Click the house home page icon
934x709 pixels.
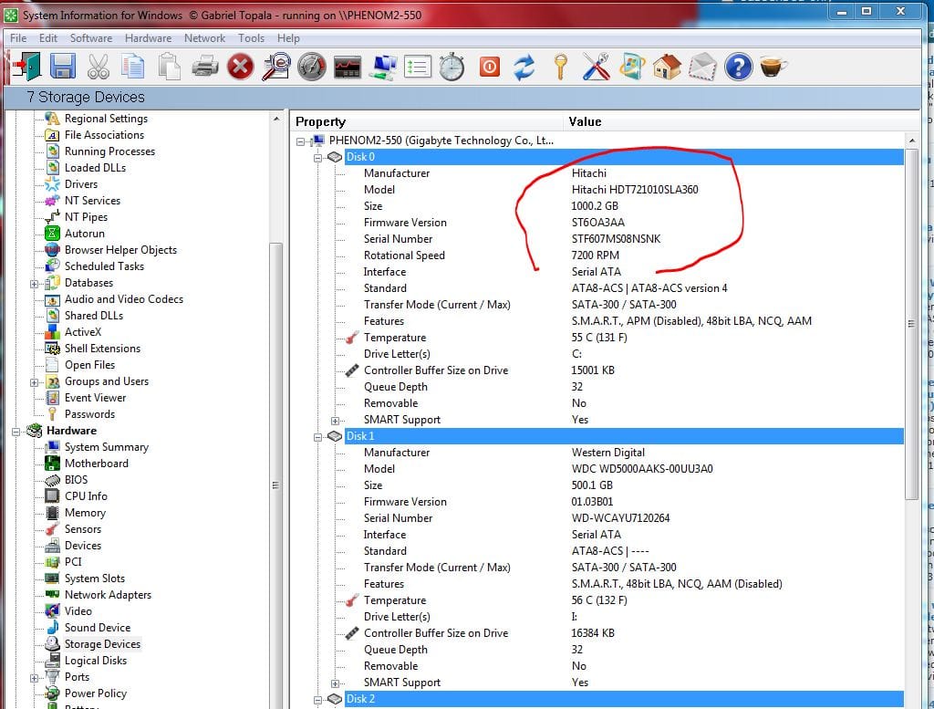tap(667, 66)
